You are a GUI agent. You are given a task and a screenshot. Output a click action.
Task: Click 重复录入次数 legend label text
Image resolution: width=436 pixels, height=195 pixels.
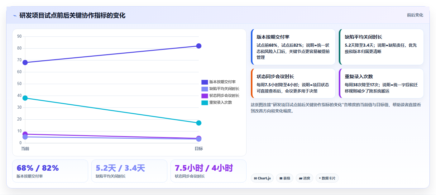coord(220,102)
